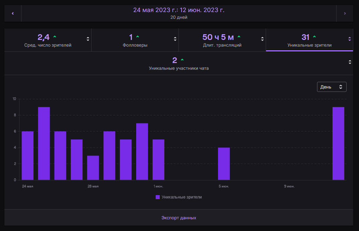Click the 5 июн. bar valued 4

(224, 164)
